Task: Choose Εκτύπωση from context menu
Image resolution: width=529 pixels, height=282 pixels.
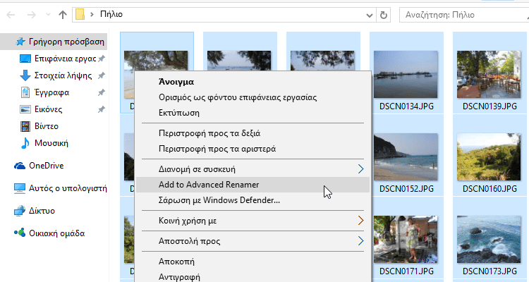Action: point(253,113)
